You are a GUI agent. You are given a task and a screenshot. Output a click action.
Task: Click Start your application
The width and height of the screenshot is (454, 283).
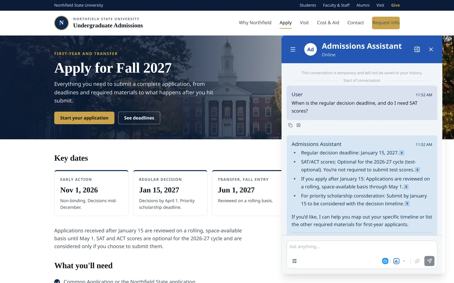pyautogui.click(x=84, y=118)
